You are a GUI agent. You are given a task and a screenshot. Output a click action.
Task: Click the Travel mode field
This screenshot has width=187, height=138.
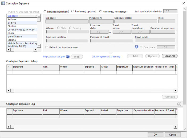(155, 40)
